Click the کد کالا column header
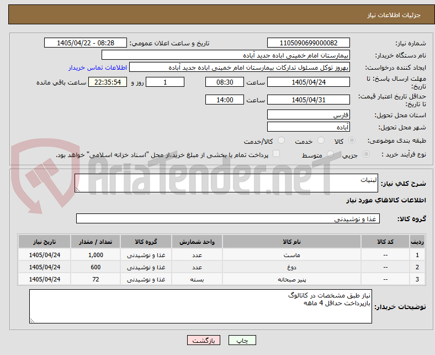435x355 pixels. pos(385,242)
